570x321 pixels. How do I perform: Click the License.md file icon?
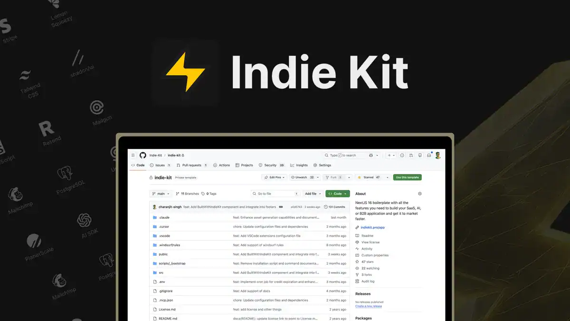pos(155,309)
